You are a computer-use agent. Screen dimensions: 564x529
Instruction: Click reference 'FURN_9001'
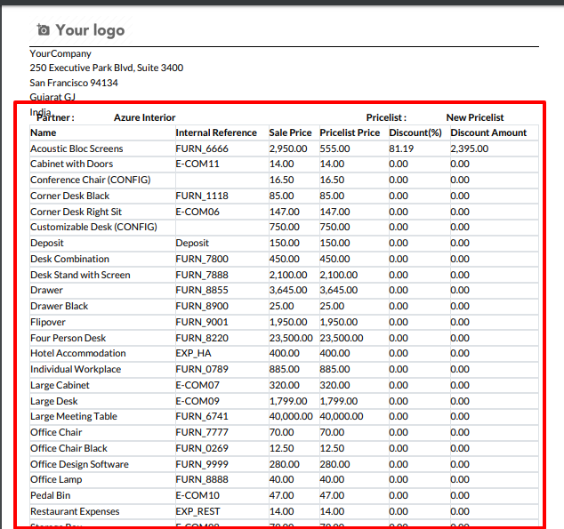(202, 322)
